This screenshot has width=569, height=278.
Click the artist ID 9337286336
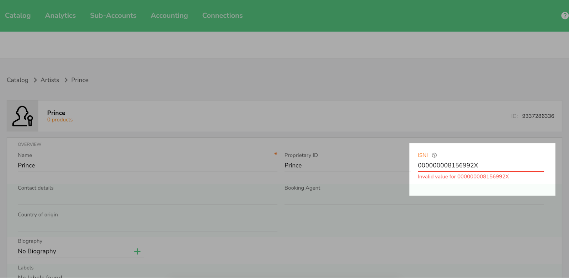tap(538, 116)
